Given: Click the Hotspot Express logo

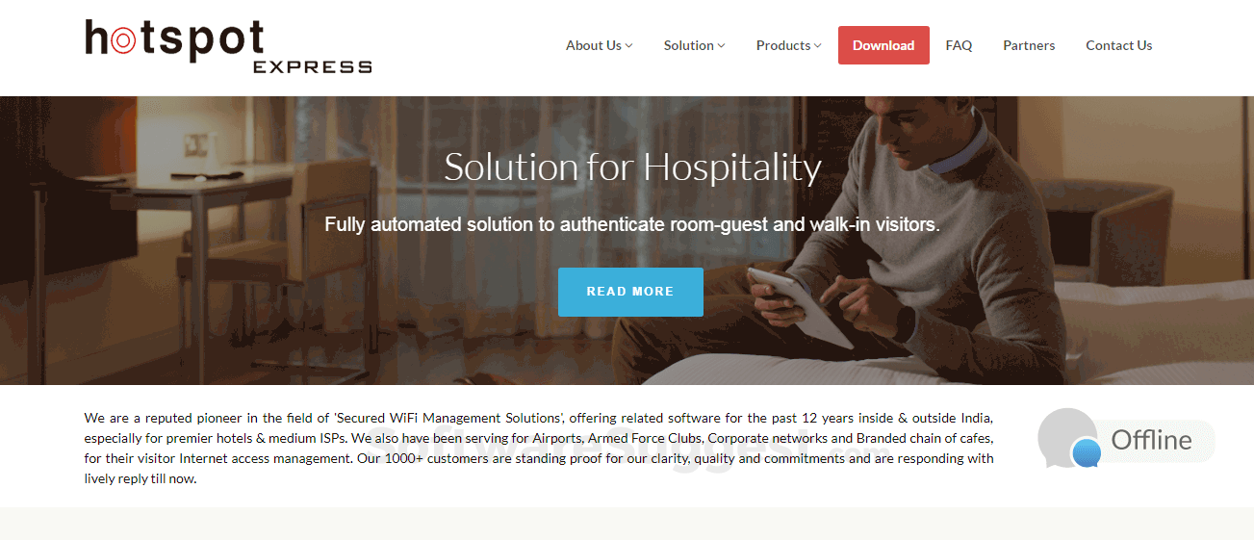Looking at the screenshot, I should [x=228, y=46].
